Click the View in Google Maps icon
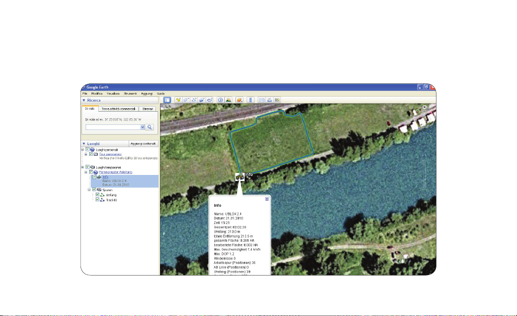Screen dimensions: 517x316 pyautogui.click(x=277, y=100)
